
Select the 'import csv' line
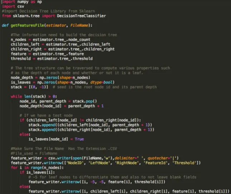pyautogui.click(x=13, y=7)
